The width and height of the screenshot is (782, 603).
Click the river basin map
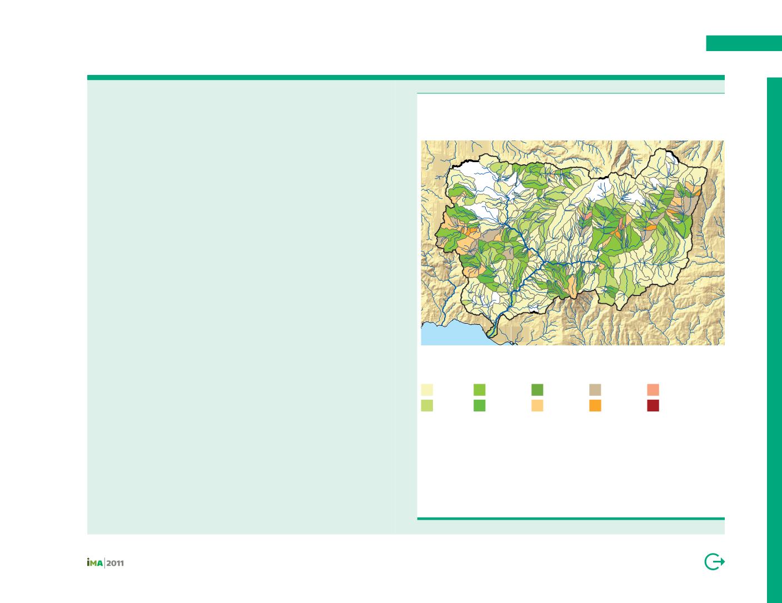pos(572,243)
